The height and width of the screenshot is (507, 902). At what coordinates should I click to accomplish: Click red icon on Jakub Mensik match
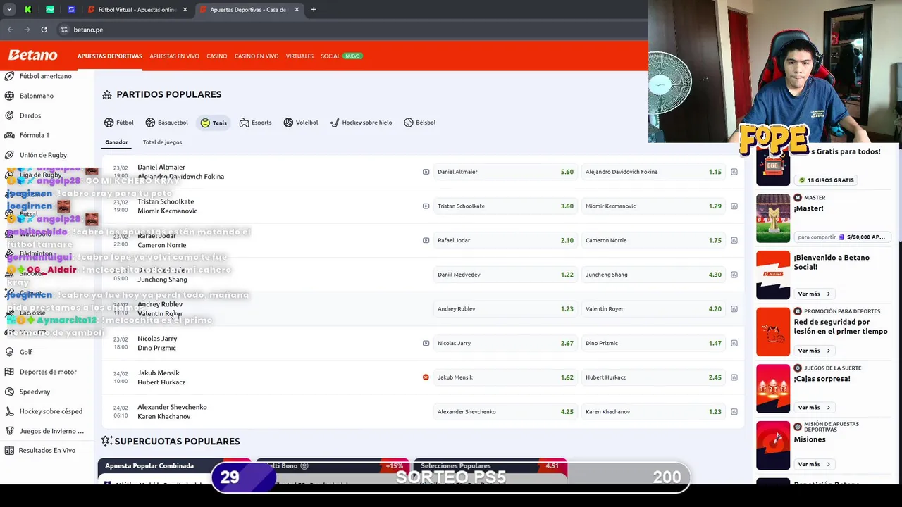pos(426,377)
